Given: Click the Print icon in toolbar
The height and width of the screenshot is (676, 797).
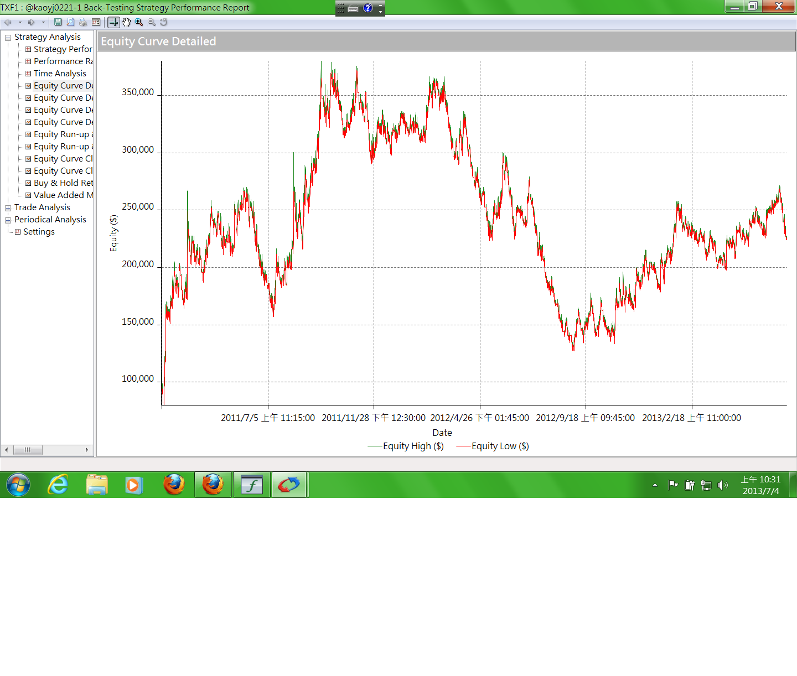Looking at the screenshot, I should pyautogui.click(x=83, y=22).
